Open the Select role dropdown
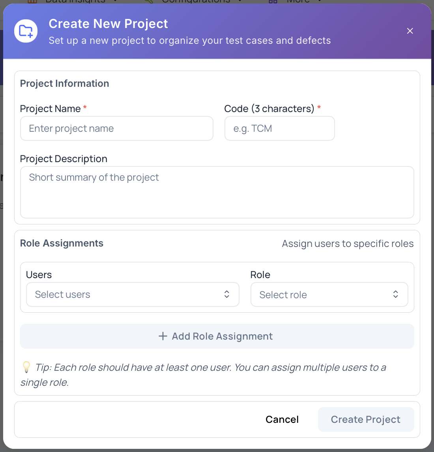 coord(329,294)
